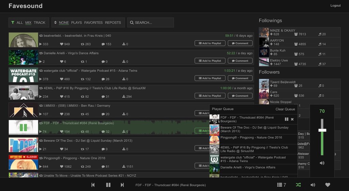This screenshot has width=349, height=191.
Task: Adjust the vertical volume slider handle
Action: 322,130
